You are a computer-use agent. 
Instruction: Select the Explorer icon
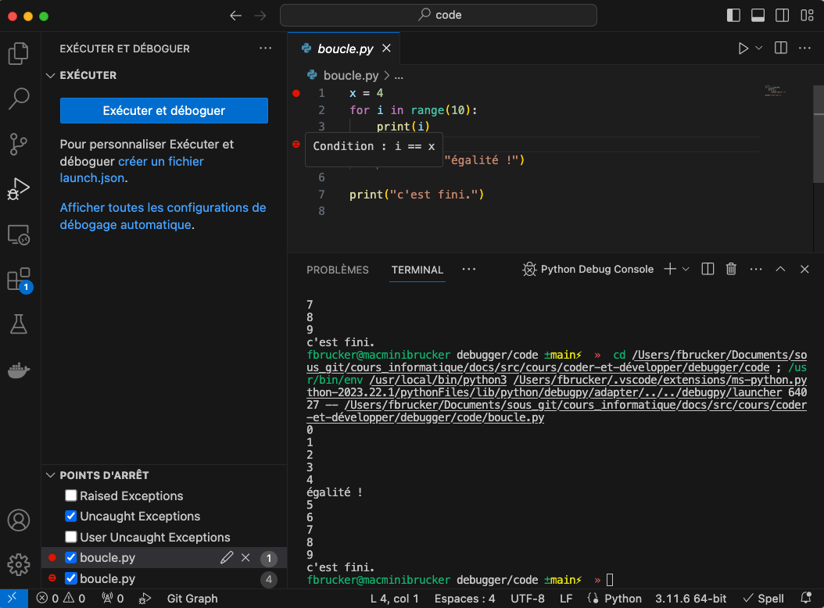pos(19,53)
